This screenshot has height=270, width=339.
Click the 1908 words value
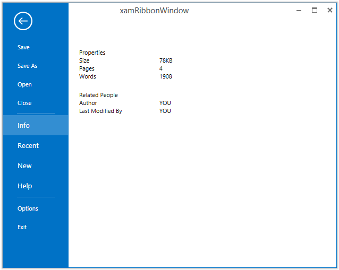point(166,76)
